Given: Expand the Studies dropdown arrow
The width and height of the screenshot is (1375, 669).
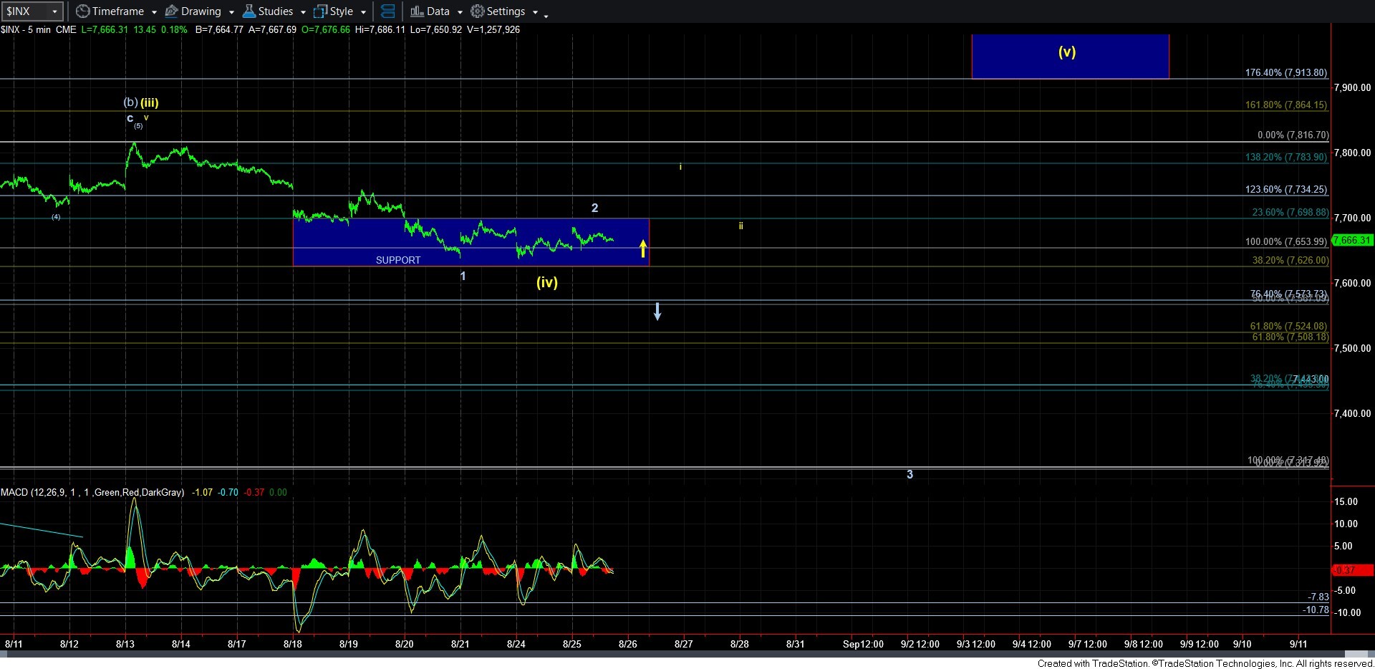Looking at the screenshot, I should click(303, 12).
